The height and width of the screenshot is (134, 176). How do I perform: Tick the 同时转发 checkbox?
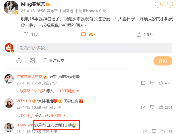click(45, 60)
